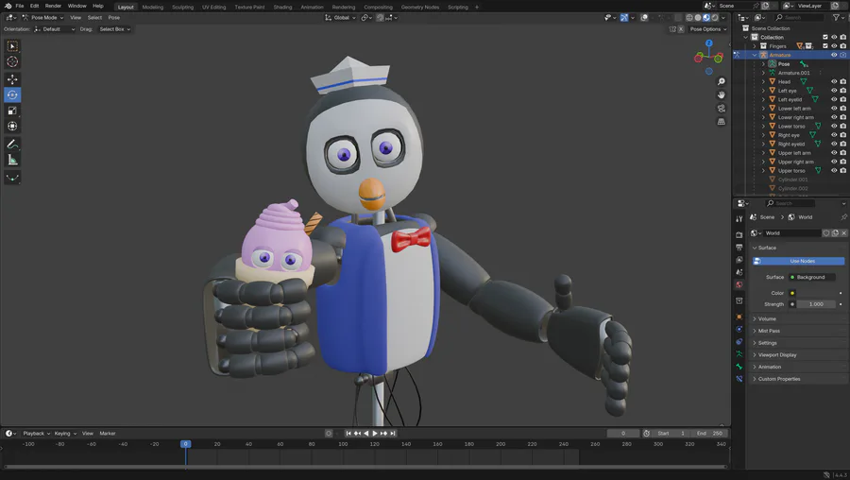
Task: Open the Select Box drag dropdown
Action: [114, 29]
